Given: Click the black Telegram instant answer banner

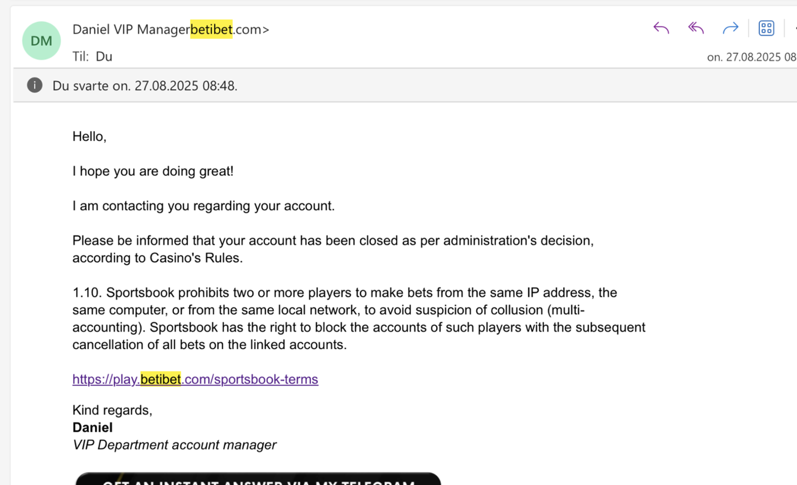Looking at the screenshot, I should click(258, 479).
